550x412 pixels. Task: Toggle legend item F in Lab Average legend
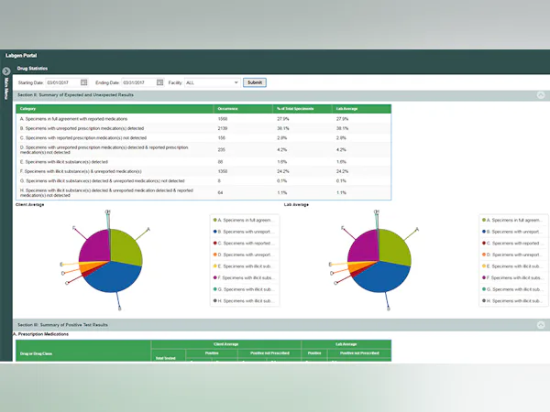pos(511,277)
